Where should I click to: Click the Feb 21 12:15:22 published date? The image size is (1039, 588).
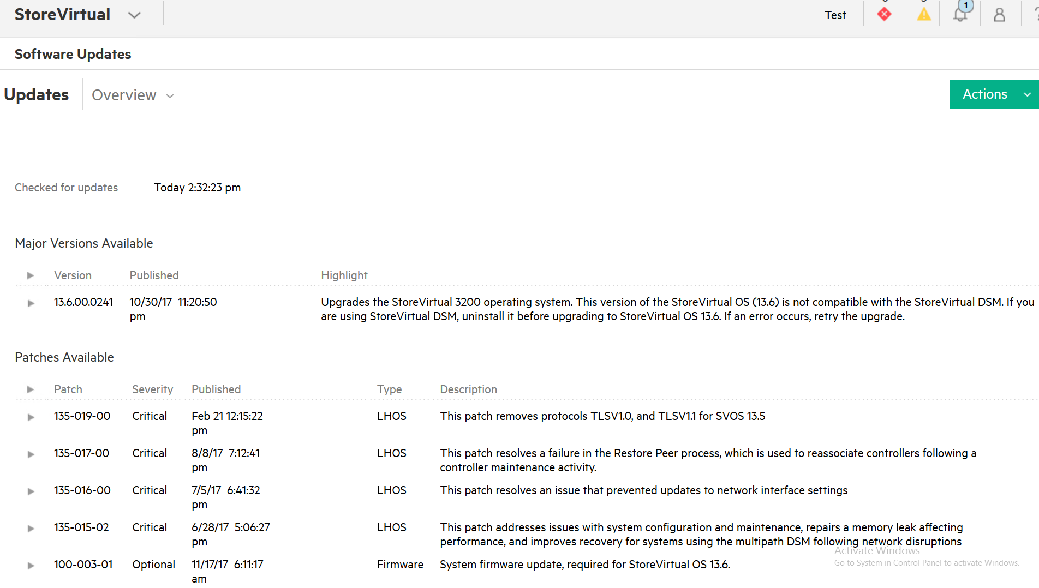227,423
